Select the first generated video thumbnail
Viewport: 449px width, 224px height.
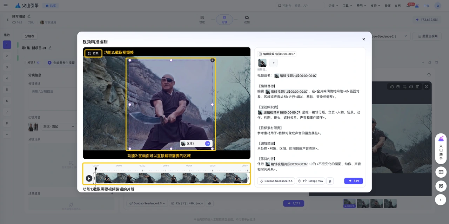[349, 203]
